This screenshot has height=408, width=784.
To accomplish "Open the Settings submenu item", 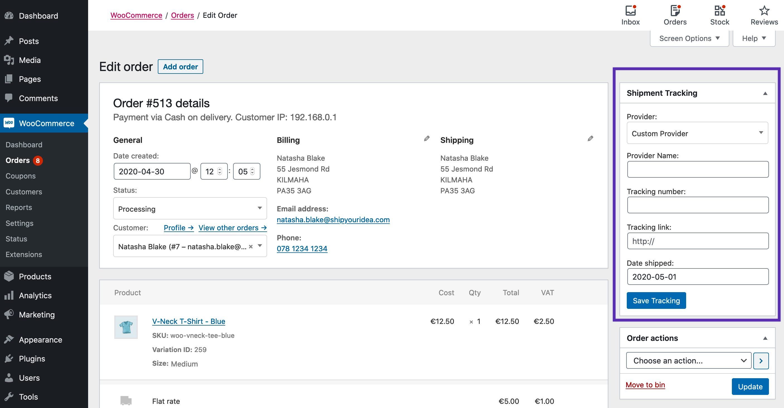I will 19,223.
